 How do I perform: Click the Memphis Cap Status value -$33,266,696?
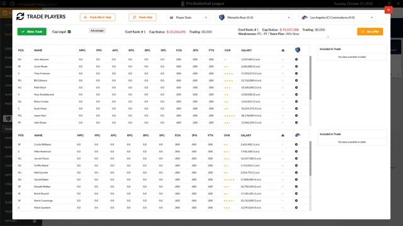click(176, 32)
